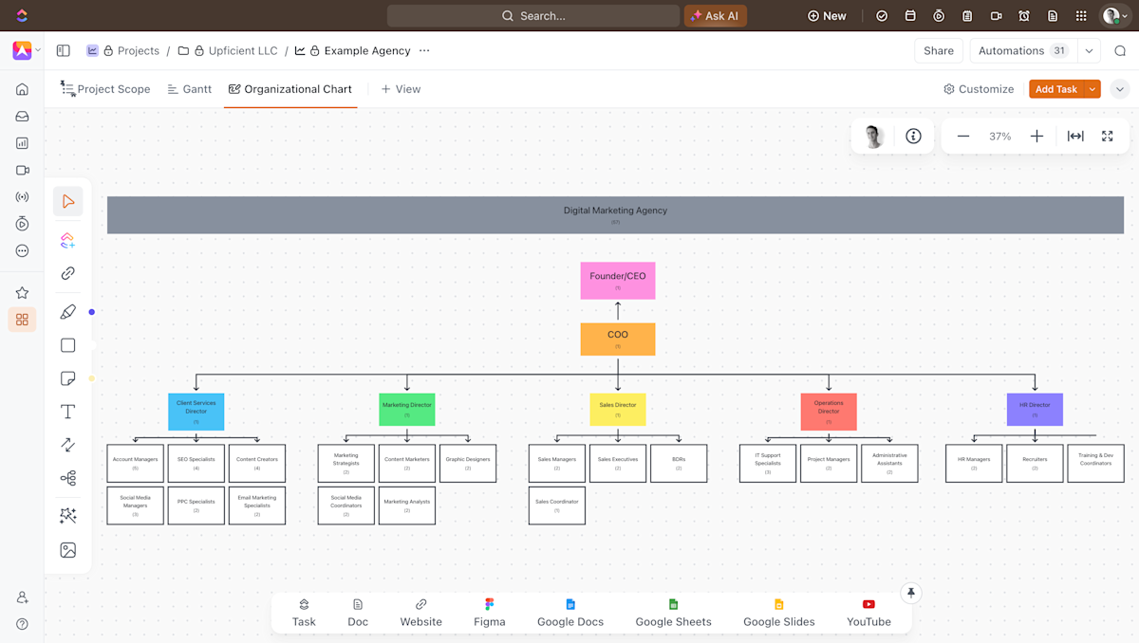This screenshot has height=643, width=1139.
Task: Select the shape tool
Action: (67, 345)
